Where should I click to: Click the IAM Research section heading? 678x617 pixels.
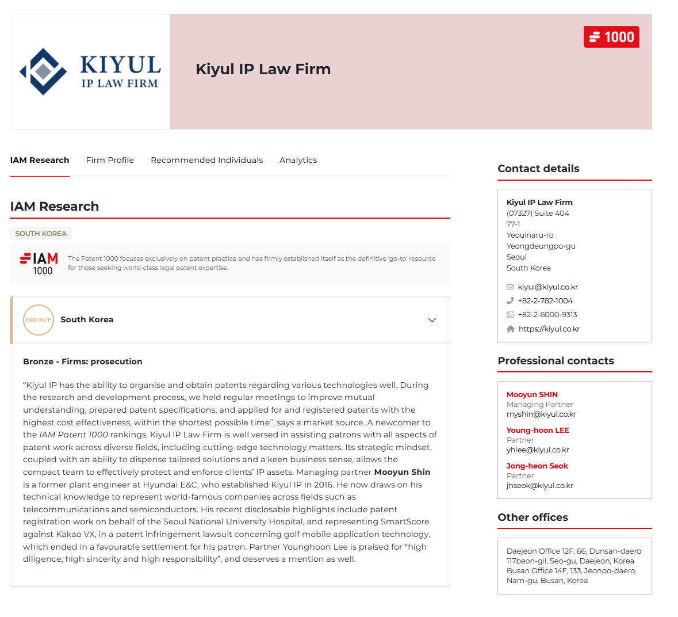[55, 207]
